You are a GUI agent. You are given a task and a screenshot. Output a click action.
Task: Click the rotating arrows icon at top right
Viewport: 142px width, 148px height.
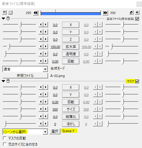[x=131, y=12]
